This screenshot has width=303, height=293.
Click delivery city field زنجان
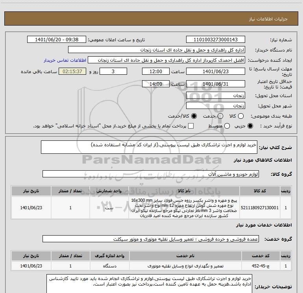point(216,105)
